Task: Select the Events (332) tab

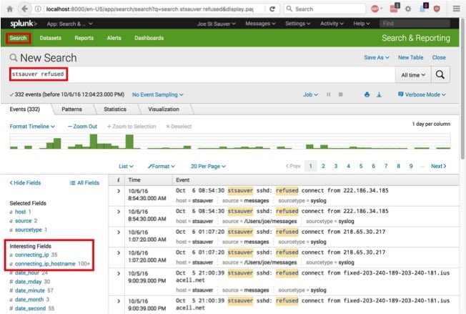Action: pyautogui.click(x=25, y=109)
